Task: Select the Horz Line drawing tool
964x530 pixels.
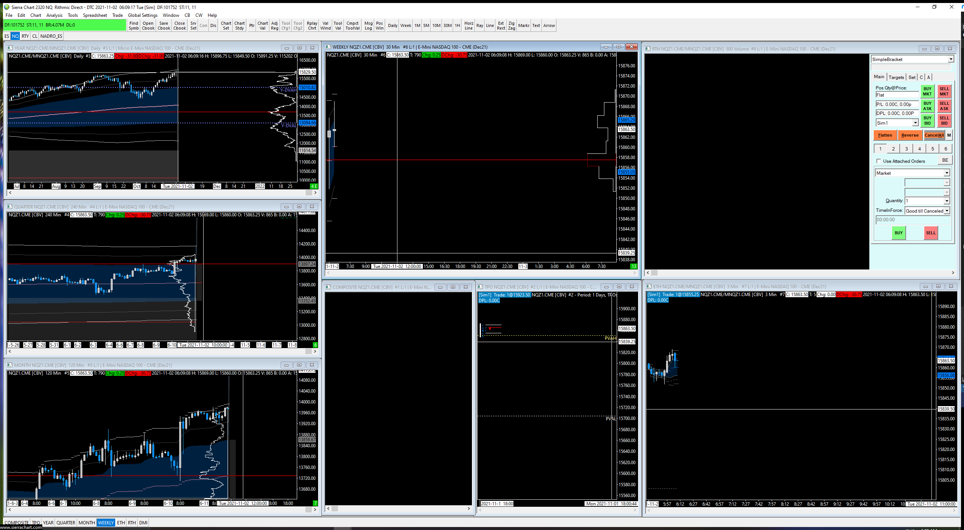Action: tap(469, 25)
